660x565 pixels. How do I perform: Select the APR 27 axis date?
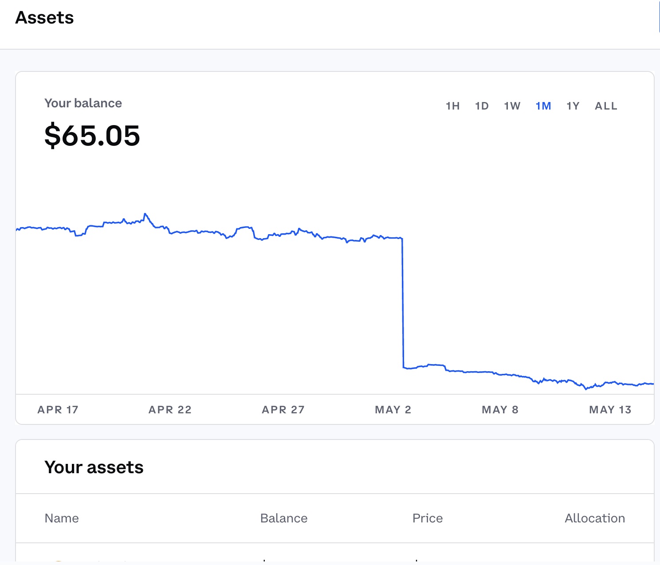point(283,410)
